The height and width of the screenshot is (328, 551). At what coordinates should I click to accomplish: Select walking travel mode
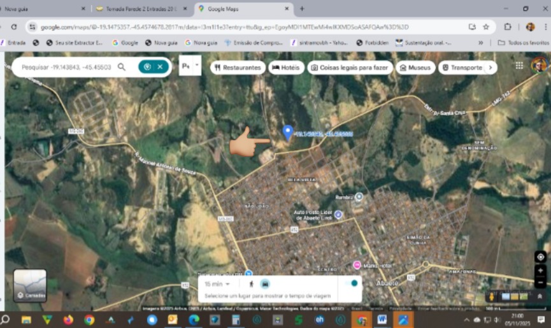[x=251, y=284]
